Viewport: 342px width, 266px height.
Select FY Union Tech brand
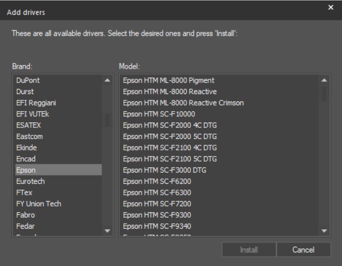pyautogui.click(x=58, y=203)
